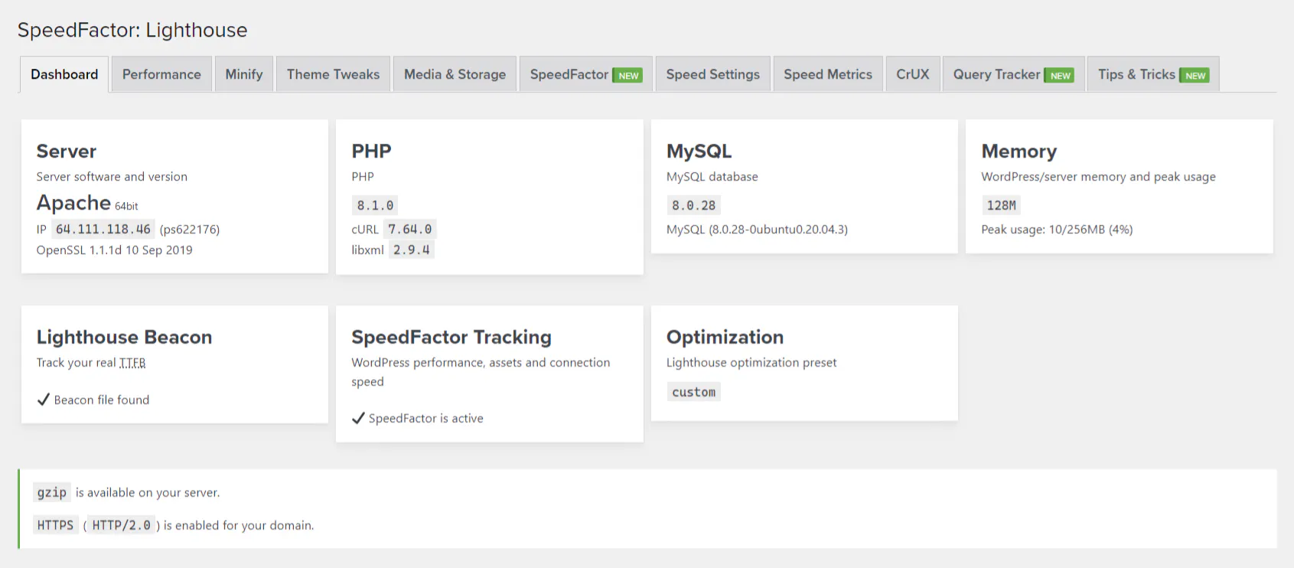Click MySQL 8.0.28-0ubuntu0.20.04.3 full version text
1294x568 pixels.
click(x=757, y=230)
